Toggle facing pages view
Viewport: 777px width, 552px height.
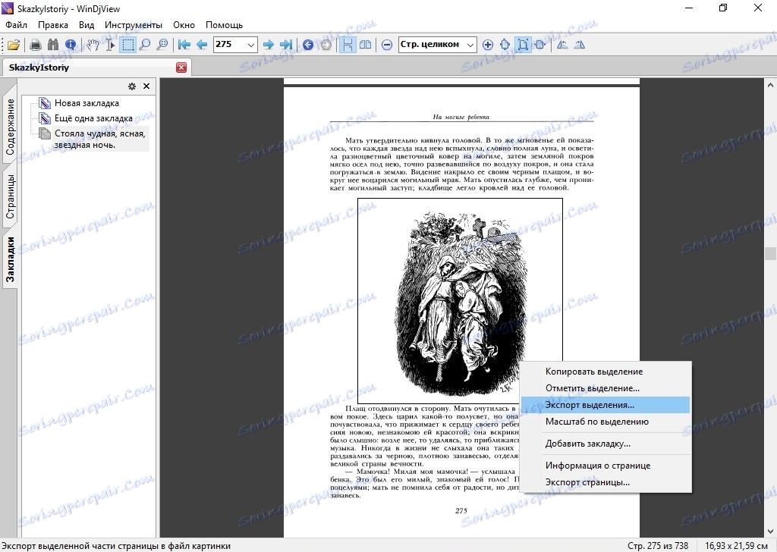pyautogui.click(x=365, y=45)
